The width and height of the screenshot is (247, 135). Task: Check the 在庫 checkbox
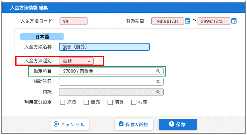click(134, 102)
